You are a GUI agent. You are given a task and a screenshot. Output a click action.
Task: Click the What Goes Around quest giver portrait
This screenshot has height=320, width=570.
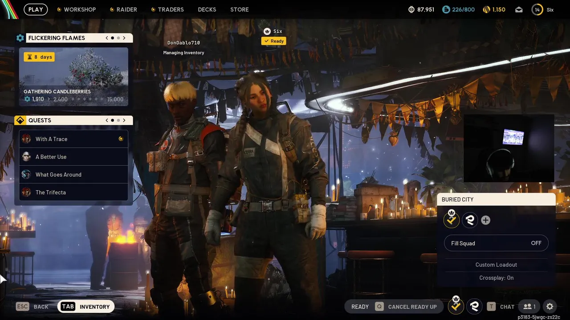26,174
